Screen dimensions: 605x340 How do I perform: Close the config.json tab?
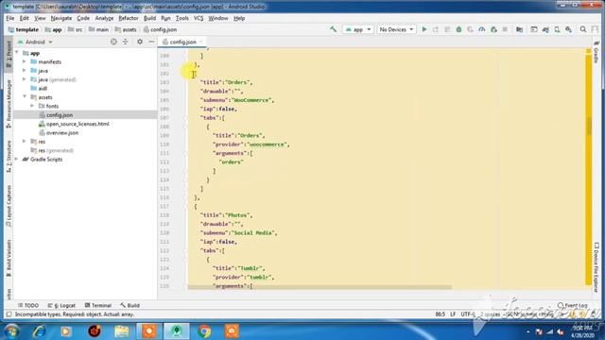[201, 42]
